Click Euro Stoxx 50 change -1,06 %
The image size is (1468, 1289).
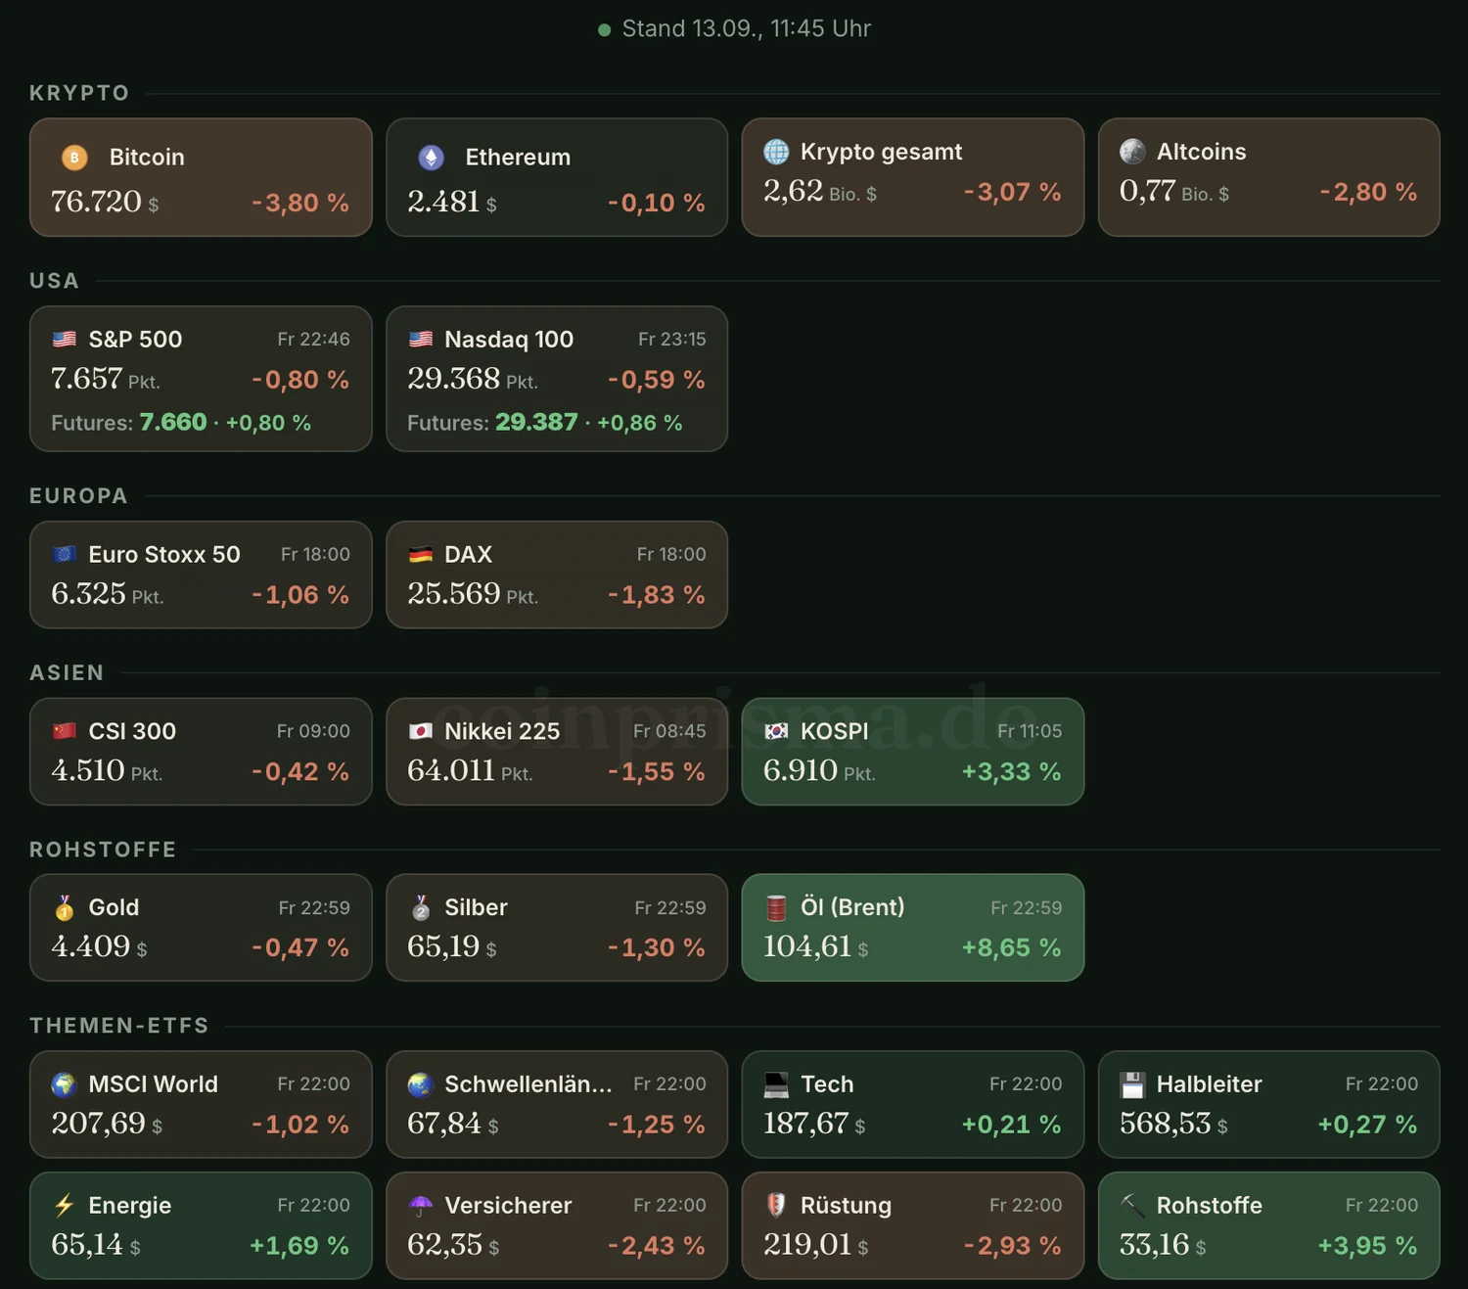tap(300, 595)
